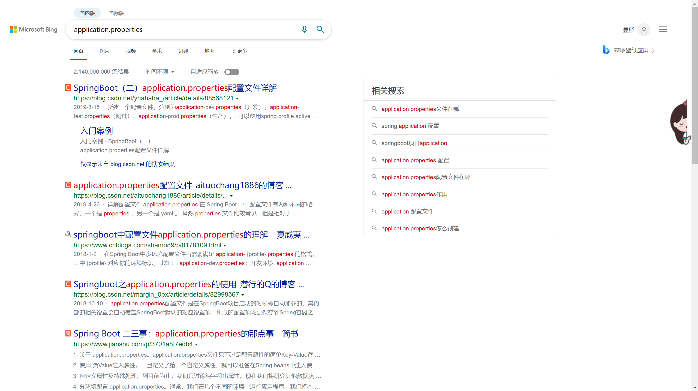698x391 pixels.
Task: Open the 时间不限 time filter dropdown
Action: [160, 72]
